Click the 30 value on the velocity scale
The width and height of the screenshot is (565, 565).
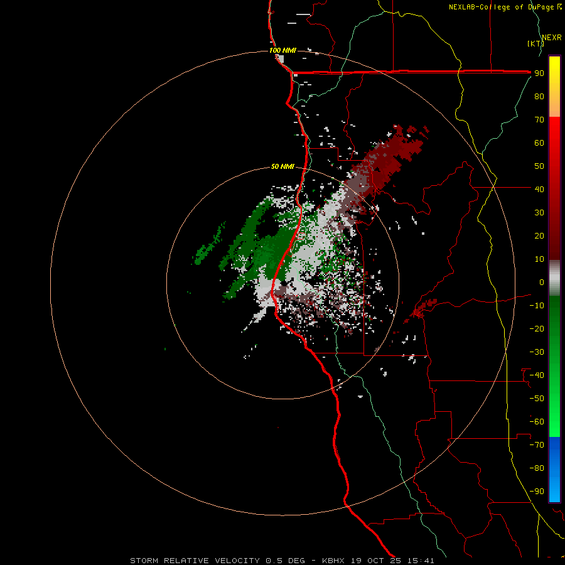pyautogui.click(x=539, y=213)
